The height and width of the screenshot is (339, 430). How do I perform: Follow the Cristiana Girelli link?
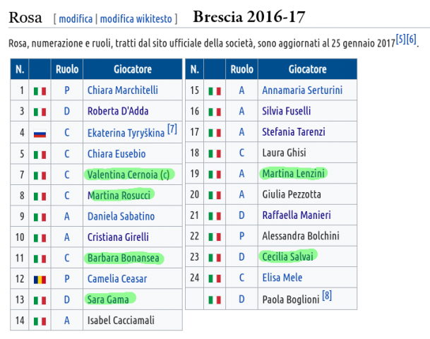(x=118, y=237)
